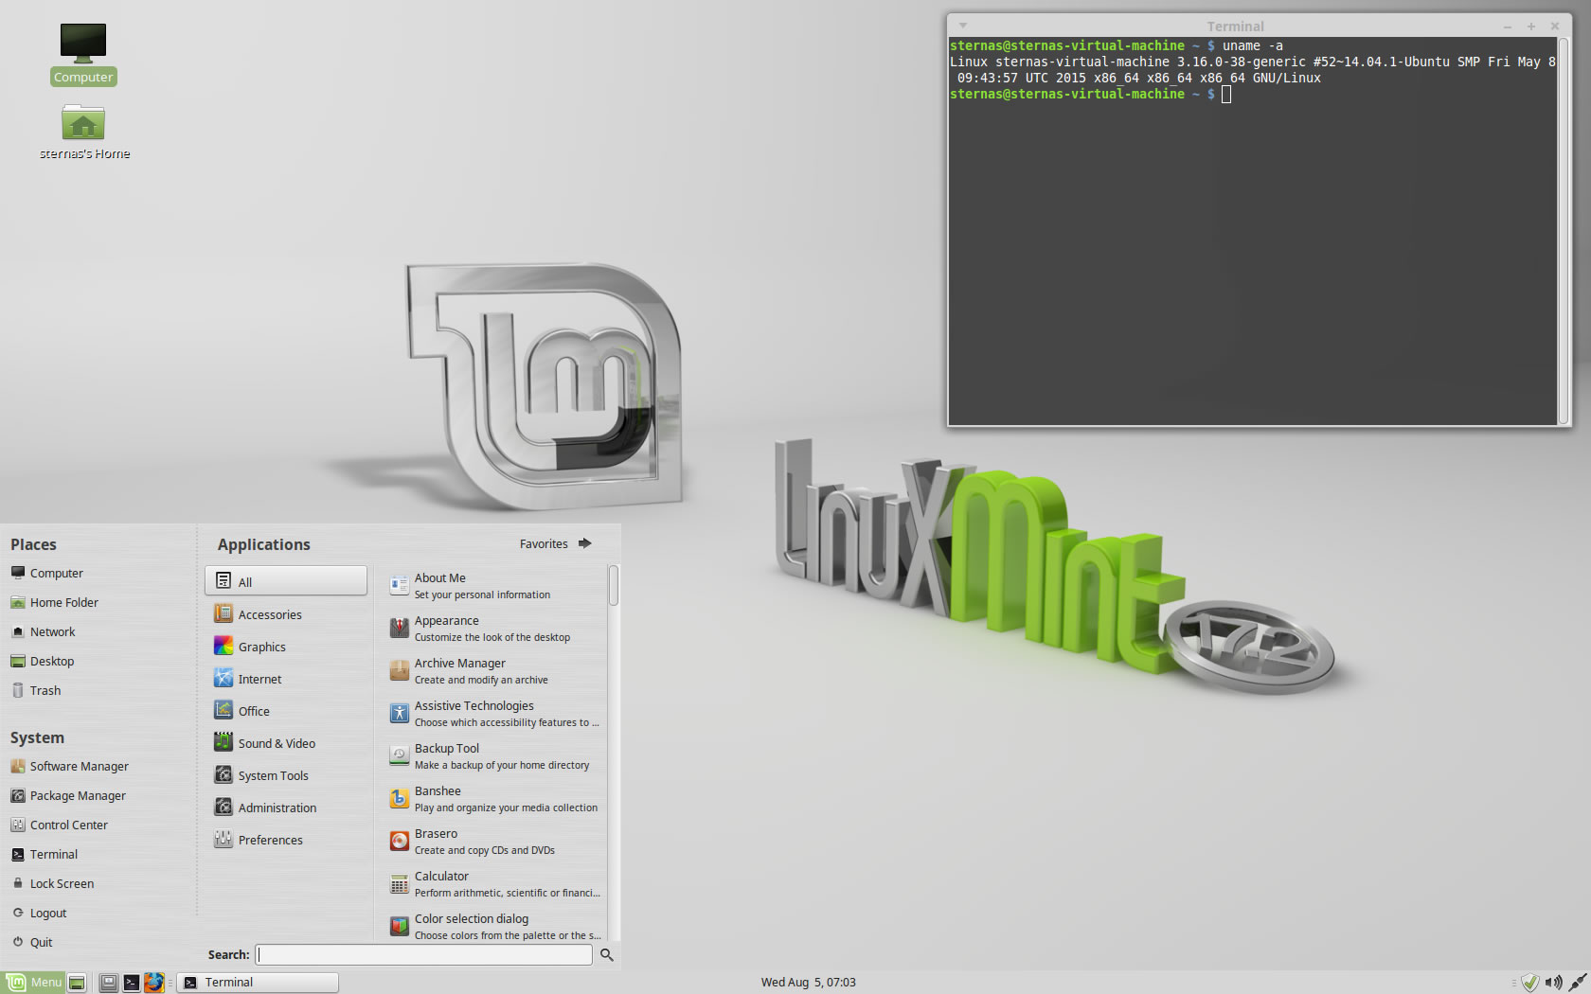Open the Caja file manager panel launcher
The image size is (1591, 994).
click(x=108, y=983)
